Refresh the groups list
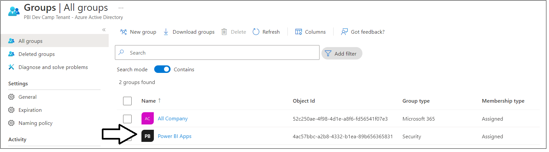Image resolution: width=549 pixels, height=152 pixels. coord(266,32)
